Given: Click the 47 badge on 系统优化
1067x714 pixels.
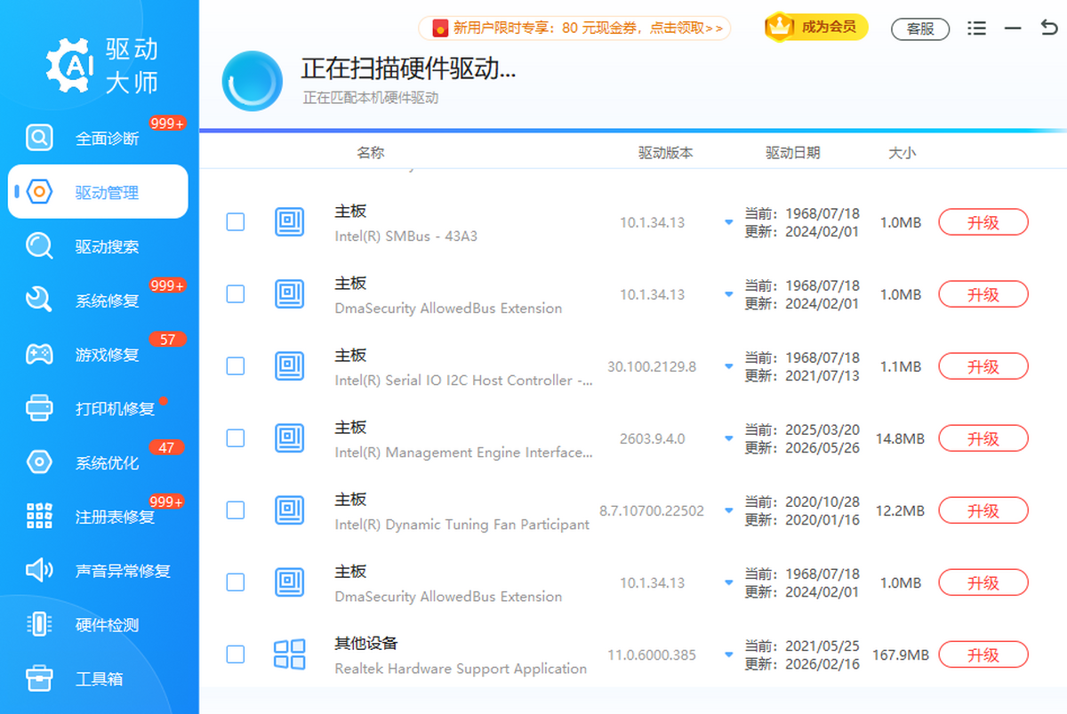Looking at the screenshot, I should (x=167, y=447).
